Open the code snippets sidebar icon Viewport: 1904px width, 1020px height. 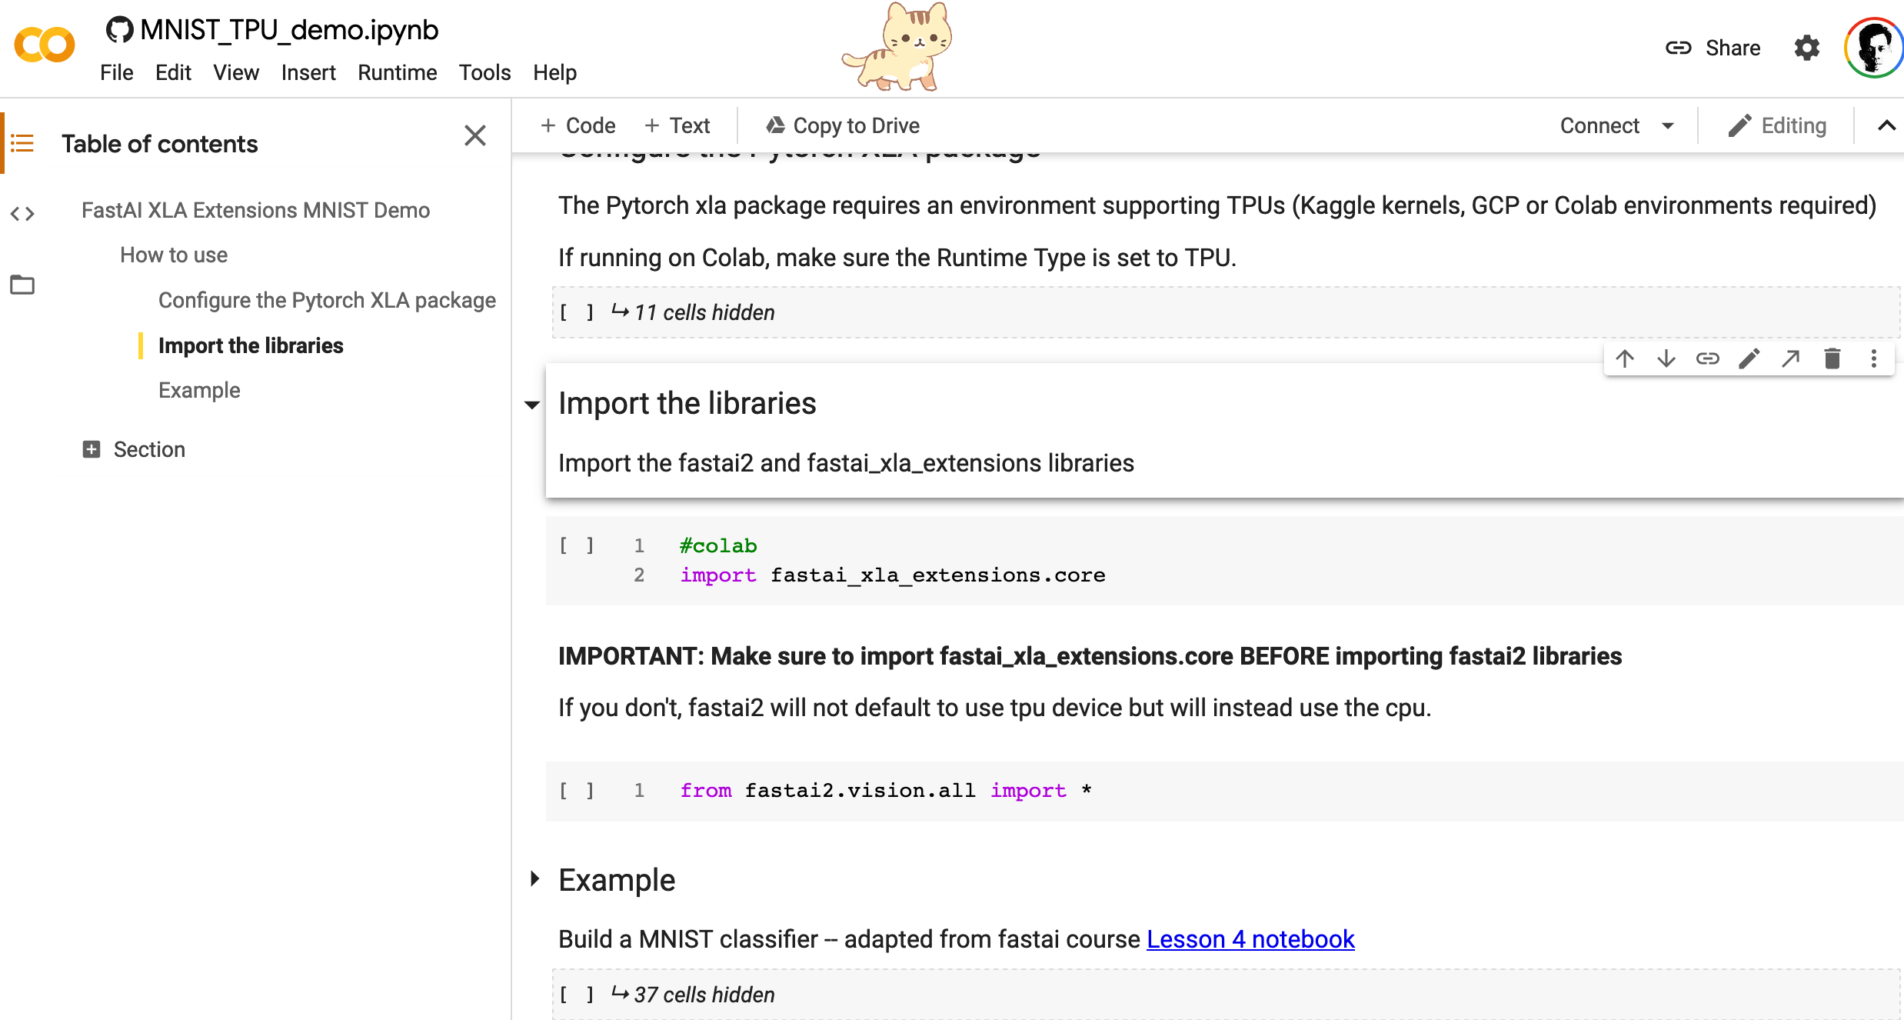22,213
